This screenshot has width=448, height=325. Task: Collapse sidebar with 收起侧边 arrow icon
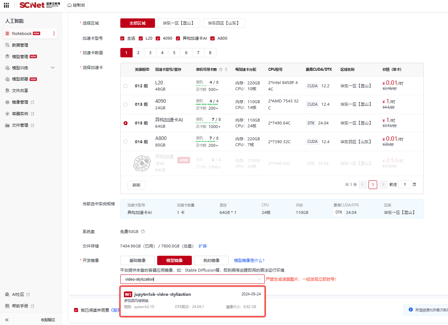(7, 320)
